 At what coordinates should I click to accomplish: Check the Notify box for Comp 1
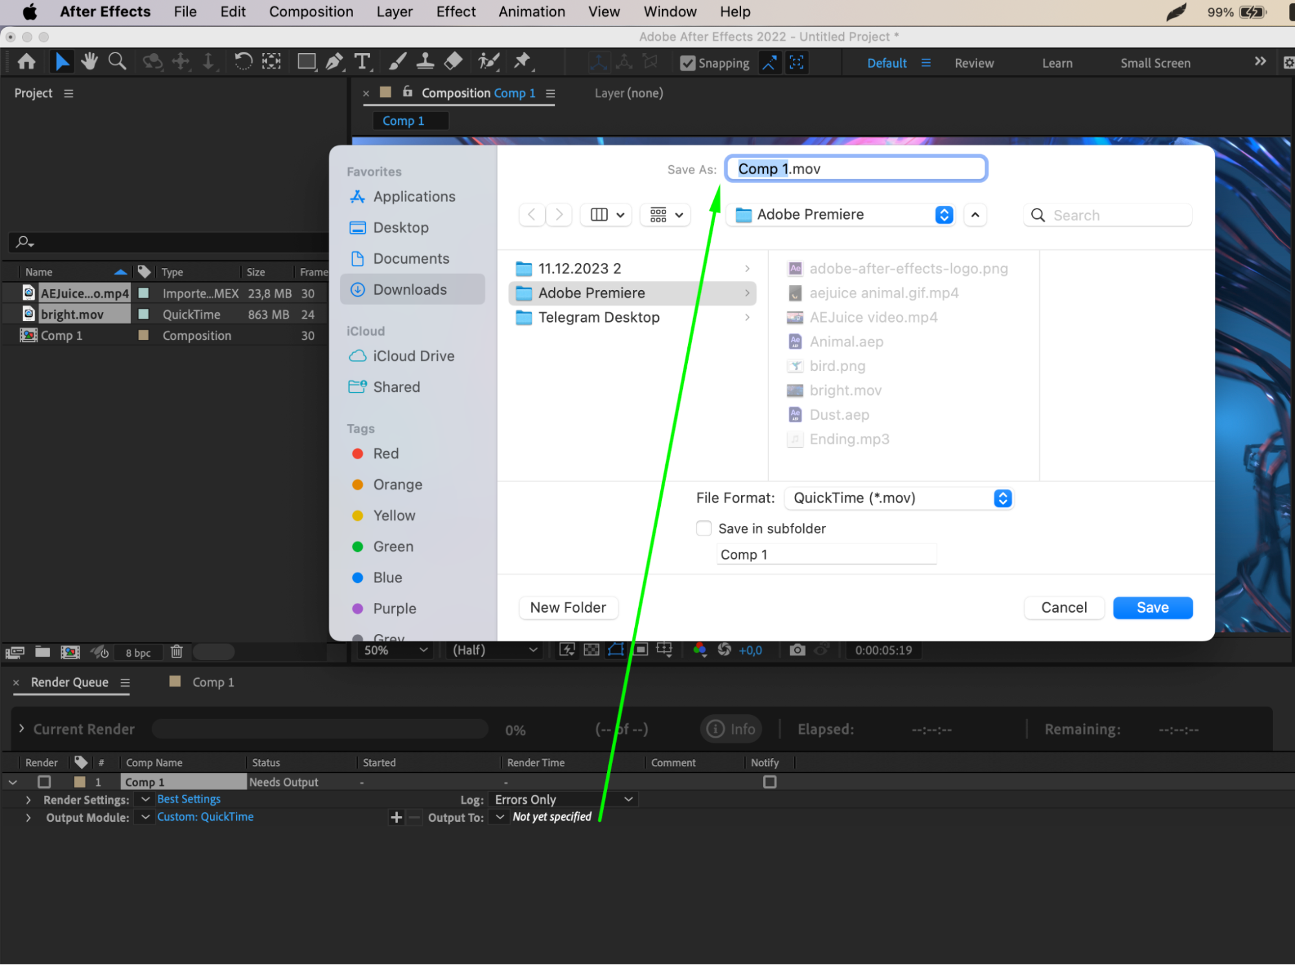769,782
